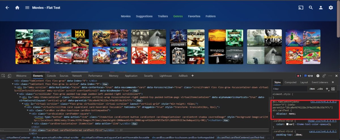Add a new DevTools tool tab with the plus icon
Image resolution: width=340 pixels, height=140 pixels.
(193, 76)
